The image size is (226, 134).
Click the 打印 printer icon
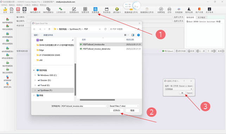[169, 9]
